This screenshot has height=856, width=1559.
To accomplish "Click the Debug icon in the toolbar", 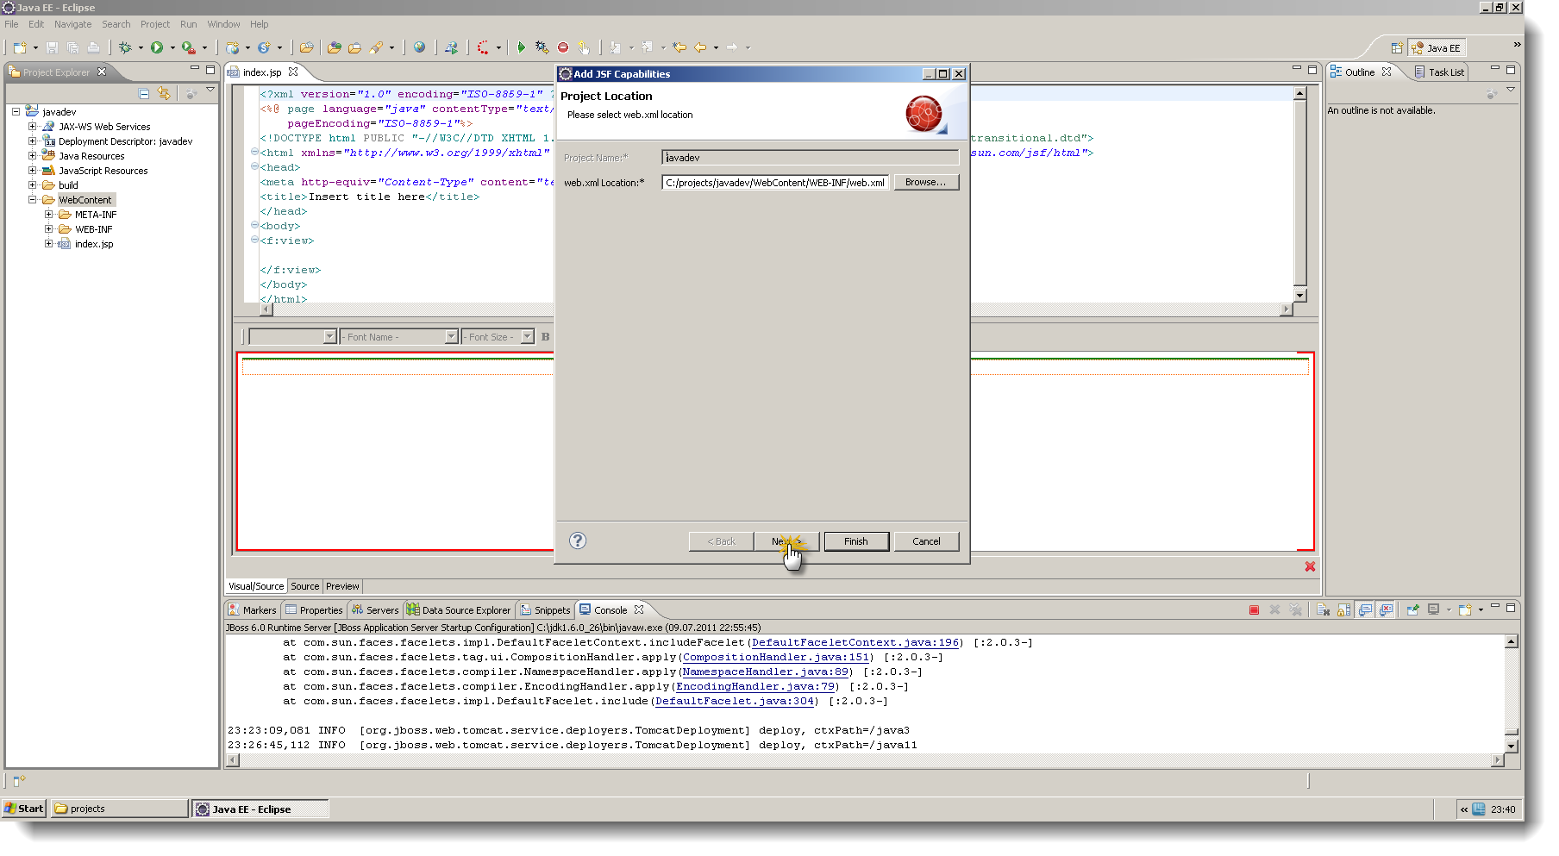I will 127,47.
